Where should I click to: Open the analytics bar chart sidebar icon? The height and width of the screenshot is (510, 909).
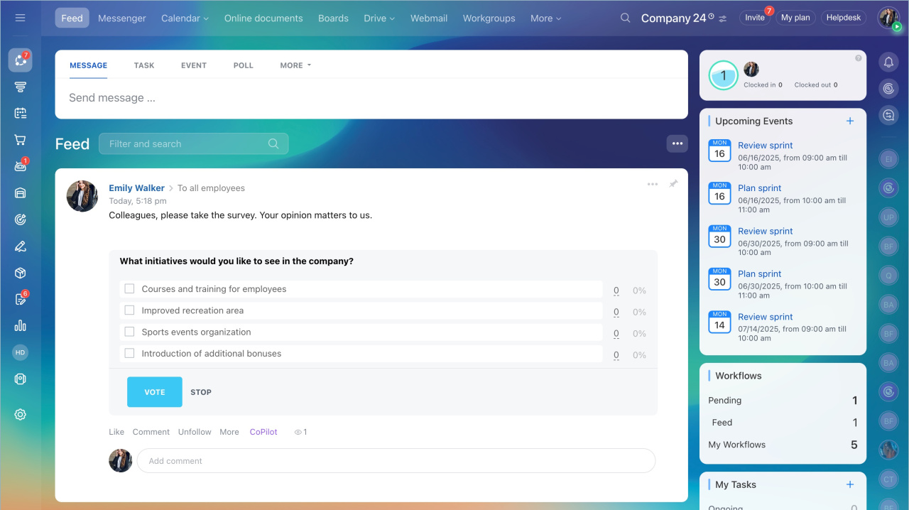click(x=20, y=325)
